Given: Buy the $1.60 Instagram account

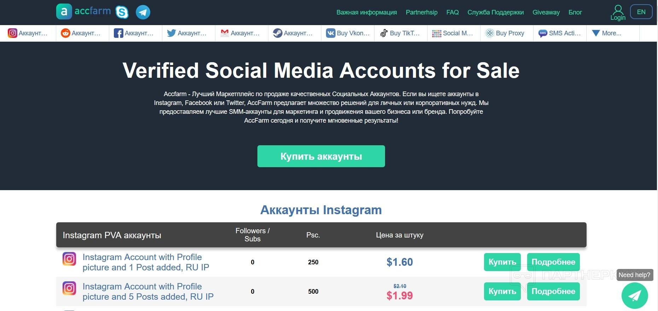Looking at the screenshot, I should [502, 262].
